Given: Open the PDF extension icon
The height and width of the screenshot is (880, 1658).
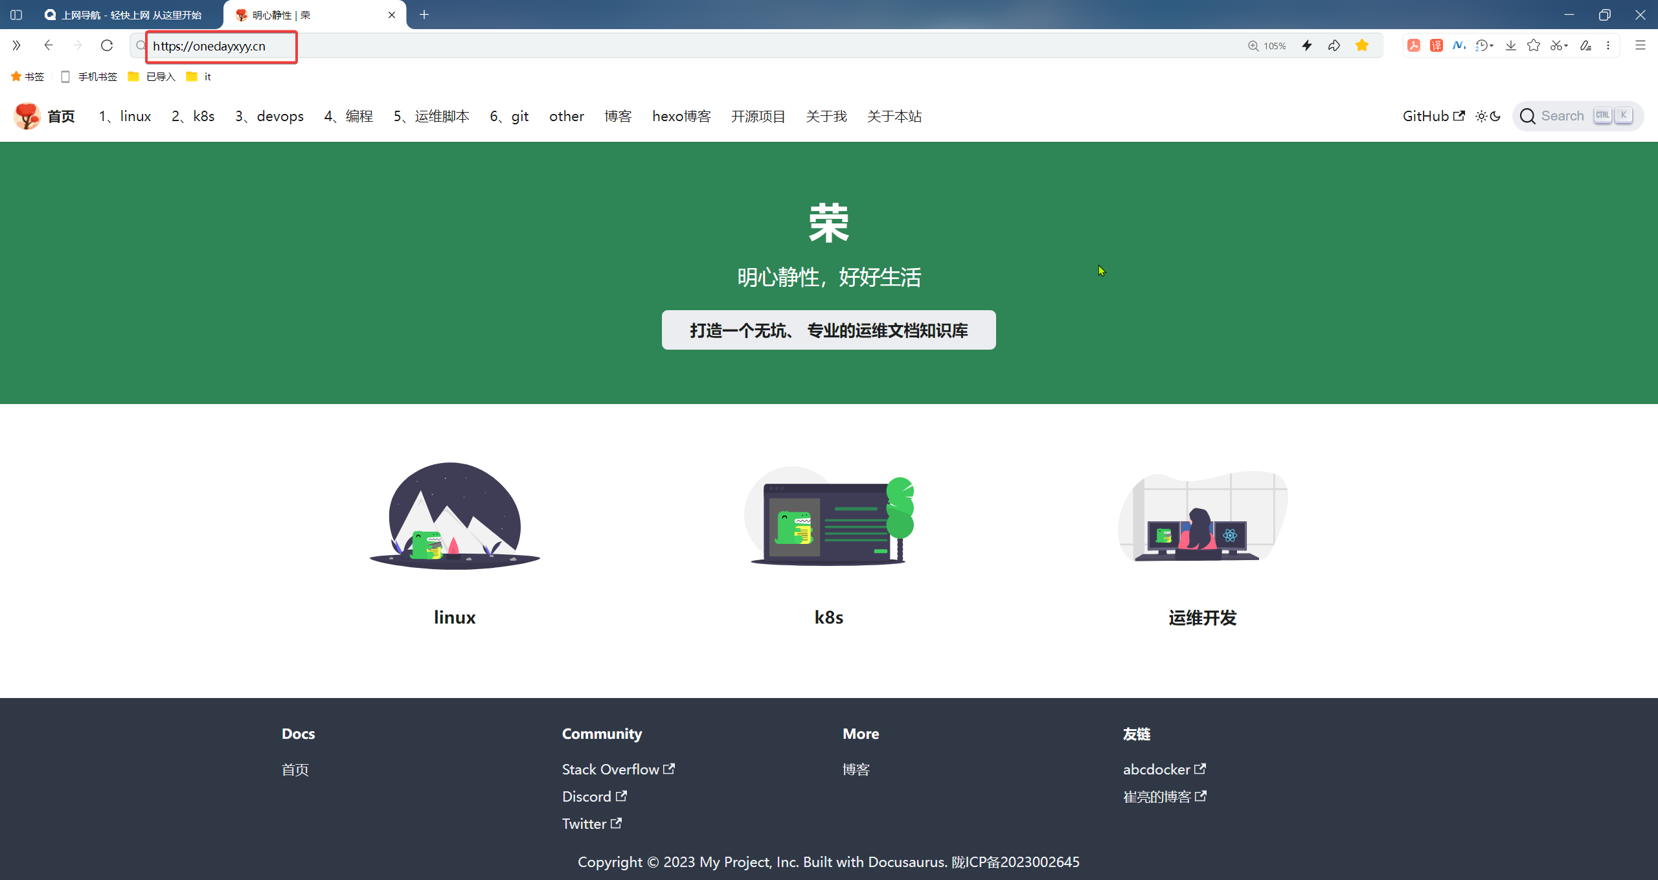Looking at the screenshot, I should tap(1414, 45).
